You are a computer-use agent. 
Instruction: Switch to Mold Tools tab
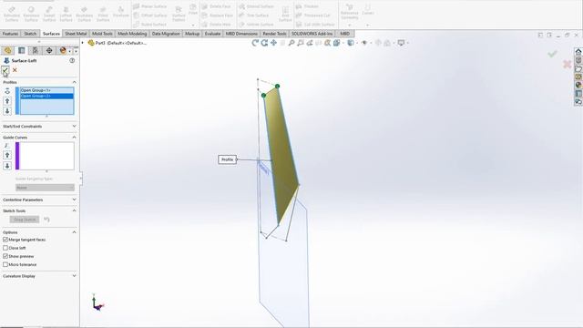point(102,34)
